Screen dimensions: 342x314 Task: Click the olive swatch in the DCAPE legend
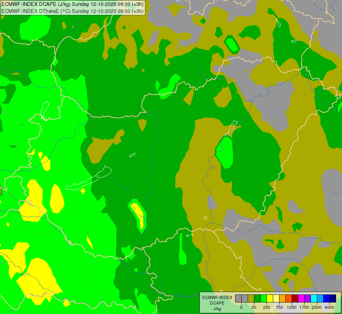[x=251, y=299]
